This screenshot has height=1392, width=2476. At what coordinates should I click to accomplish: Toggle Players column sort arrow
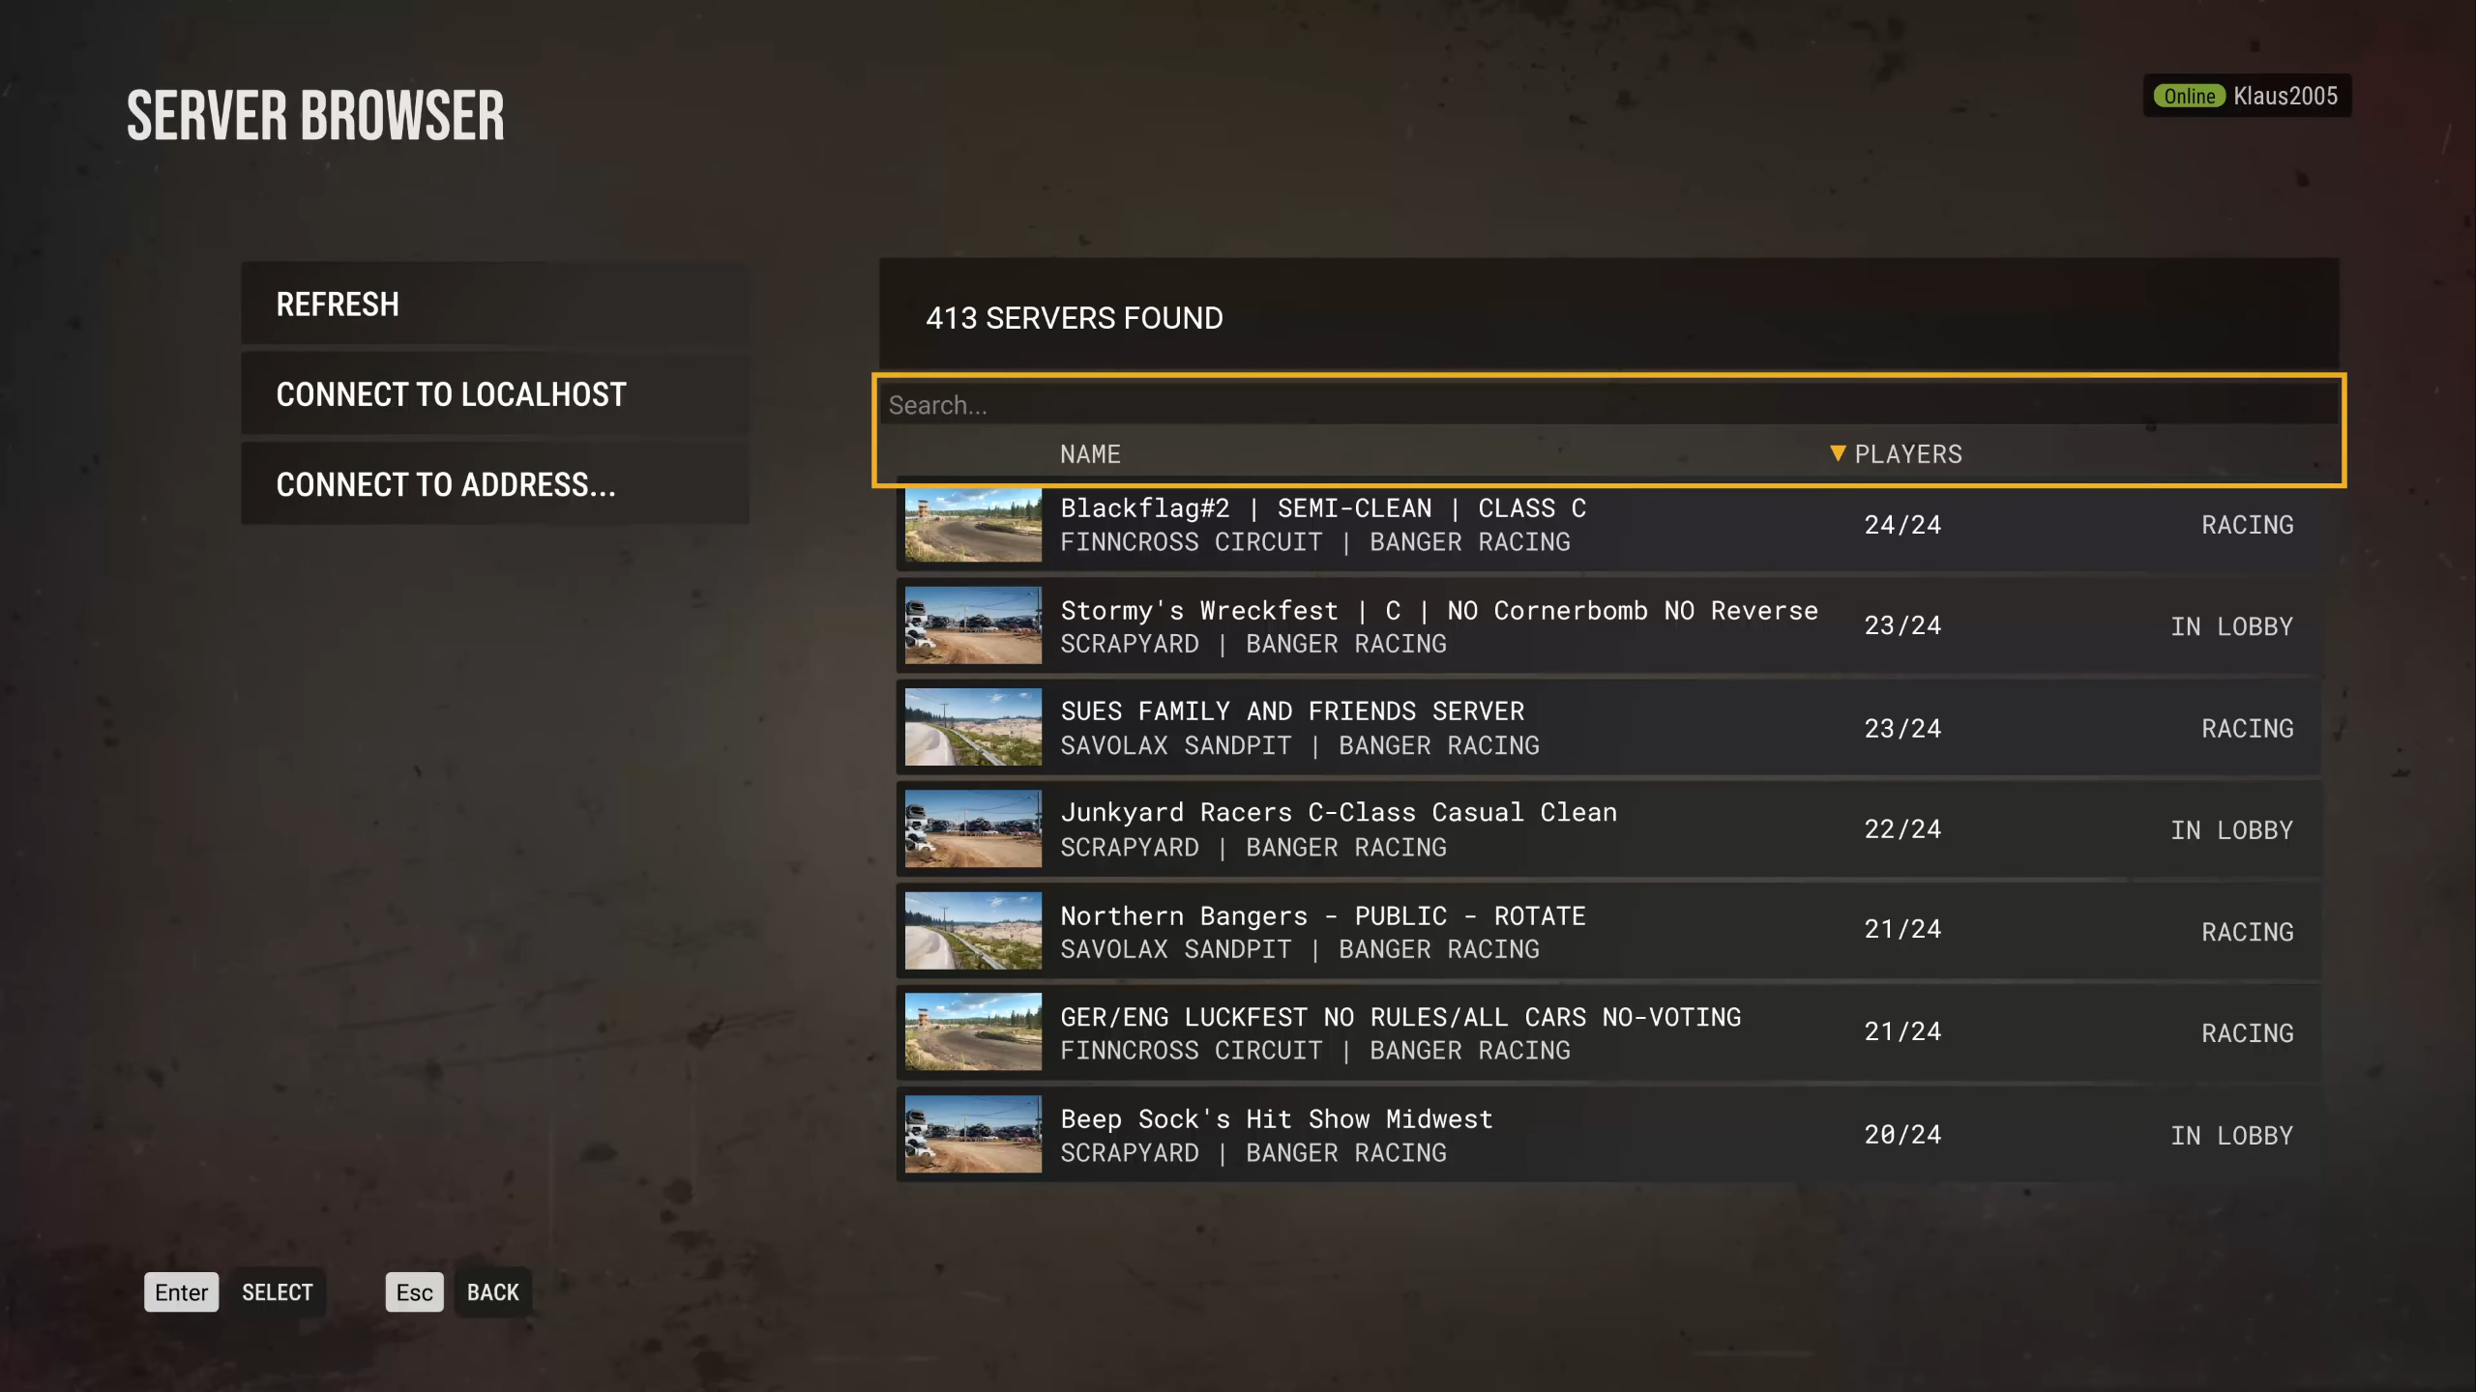point(1838,453)
